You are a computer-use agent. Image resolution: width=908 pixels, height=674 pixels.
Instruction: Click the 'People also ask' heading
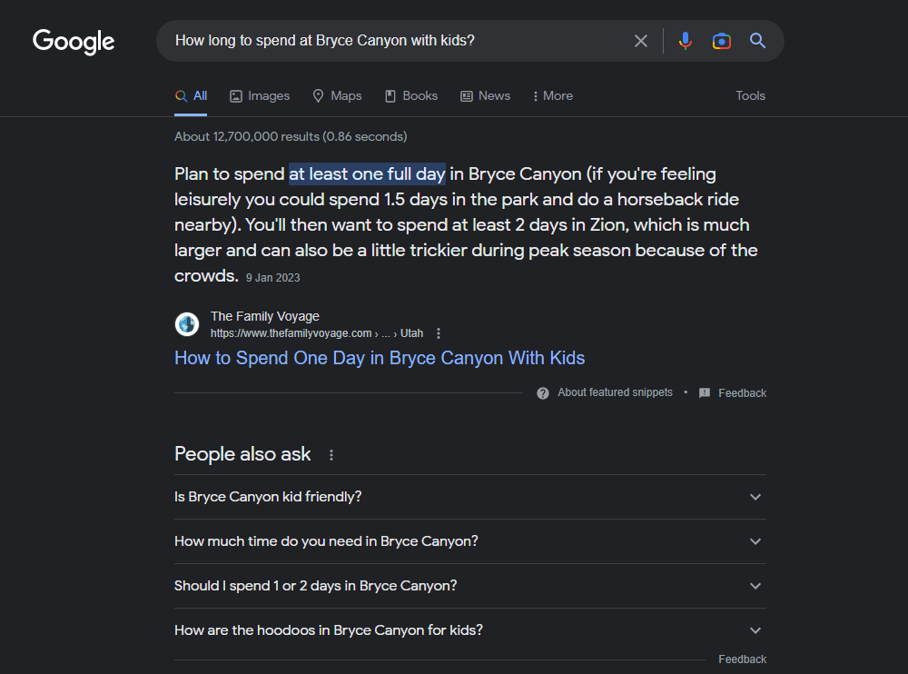pyautogui.click(x=242, y=454)
